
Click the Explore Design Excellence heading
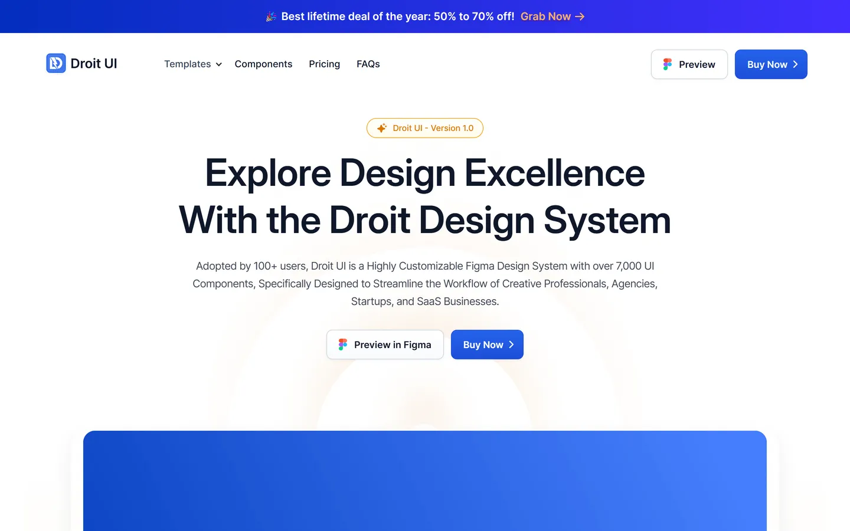pyautogui.click(x=425, y=173)
